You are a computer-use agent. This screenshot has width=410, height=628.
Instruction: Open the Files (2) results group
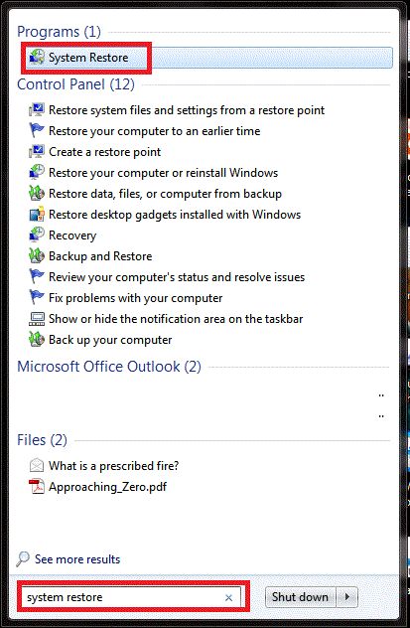click(x=42, y=440)
